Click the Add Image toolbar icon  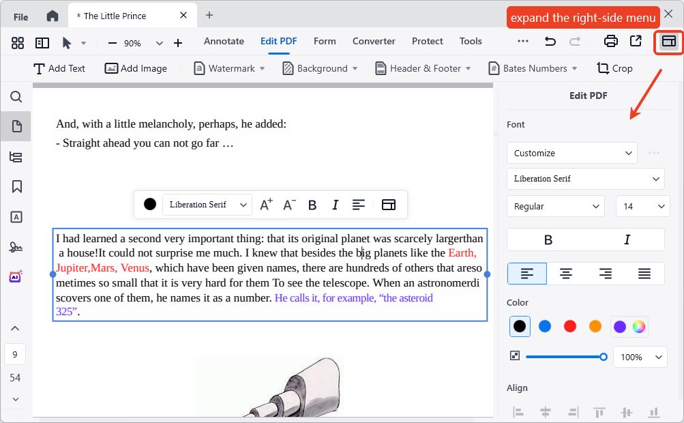pyautogui.click(x=112, y=68)
